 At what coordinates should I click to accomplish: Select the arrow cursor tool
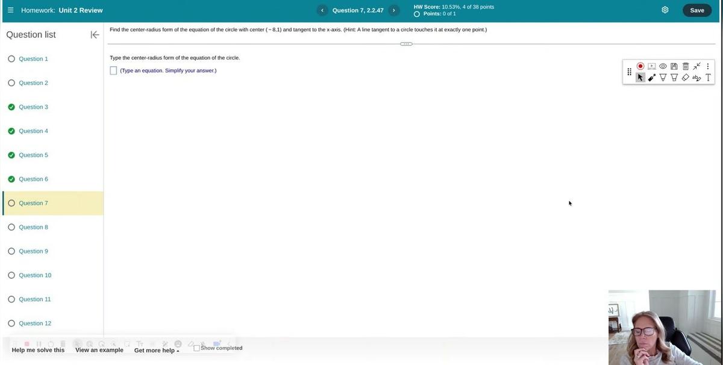pyautogui.click(x=640, y=78)
